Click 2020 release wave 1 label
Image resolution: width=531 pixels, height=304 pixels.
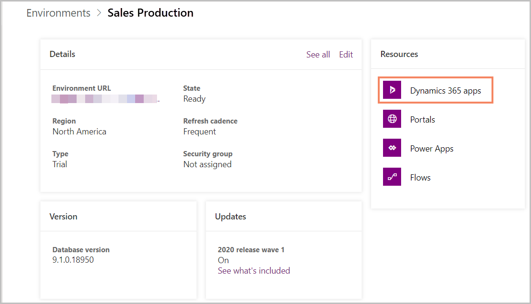point(251,249)
